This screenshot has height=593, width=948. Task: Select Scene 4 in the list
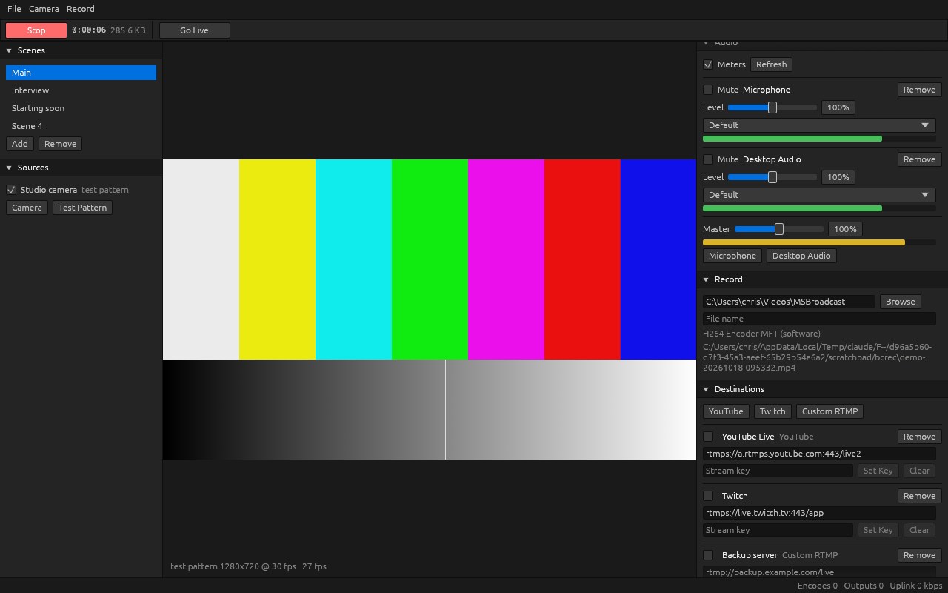pyautogui.click(x=81, y=126)
